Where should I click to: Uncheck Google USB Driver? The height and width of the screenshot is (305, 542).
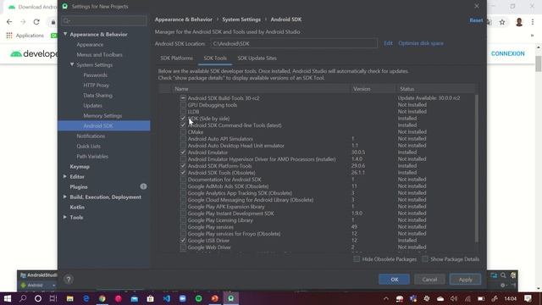[x=183, y=241]
